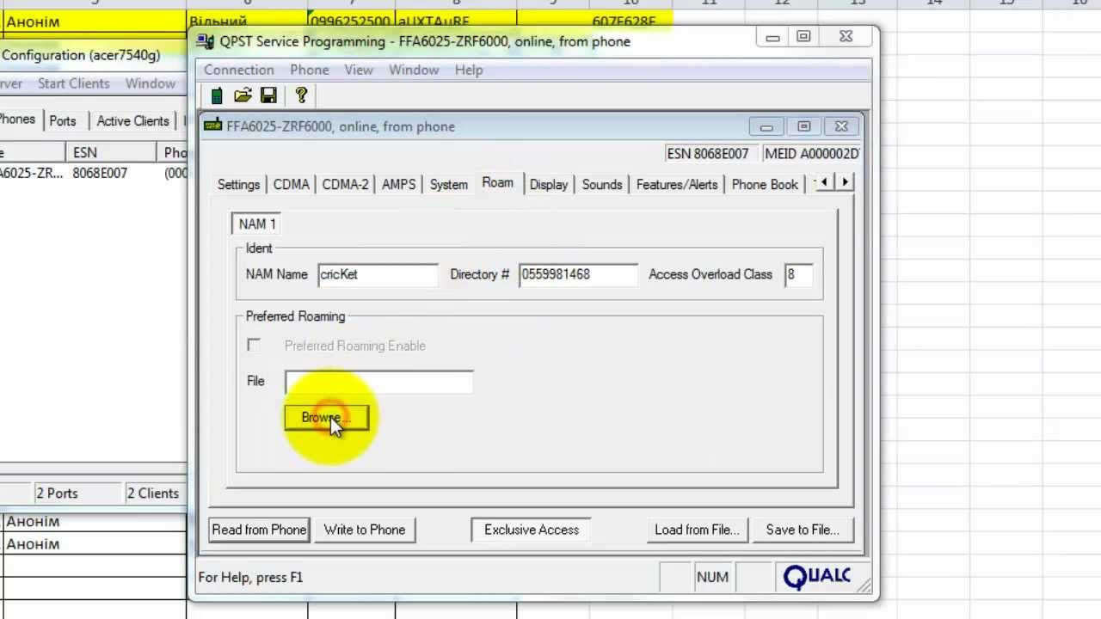Image resolution: width=1101 pixels, height=619 pixels.
Task: Open the Window menu in QPST Service Programming
Action: pos(414,70)
